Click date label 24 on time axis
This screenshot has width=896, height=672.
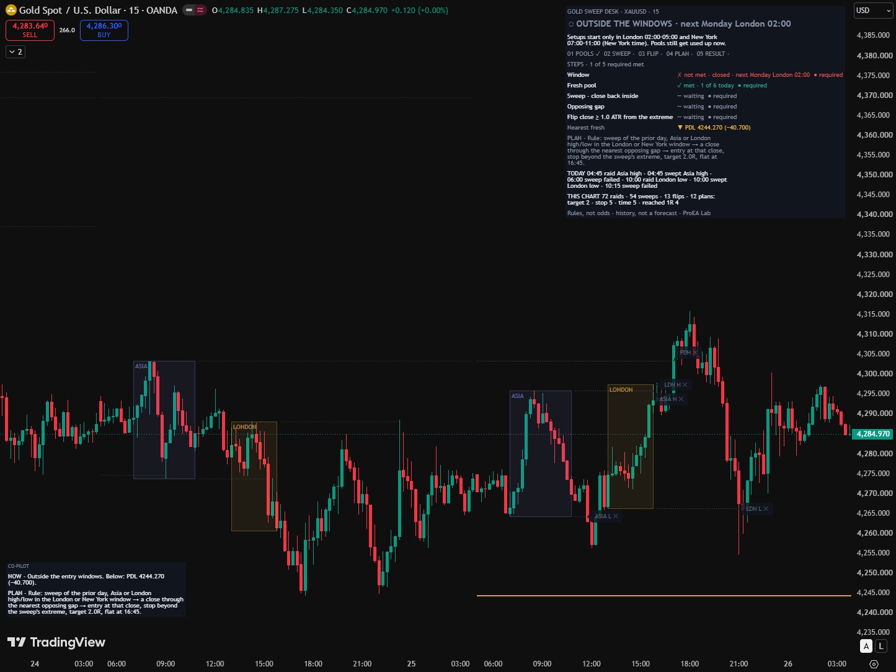[x=35, y=664]
